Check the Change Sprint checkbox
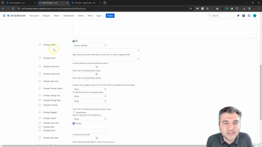This screenshot has height=147, width=262. point(40,130)
